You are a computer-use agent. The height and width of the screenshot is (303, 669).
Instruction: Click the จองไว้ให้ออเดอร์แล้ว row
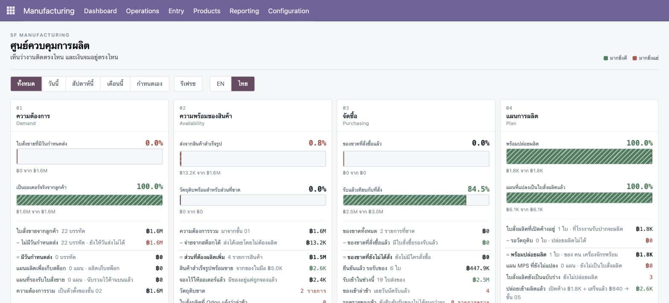pos(253,280)
